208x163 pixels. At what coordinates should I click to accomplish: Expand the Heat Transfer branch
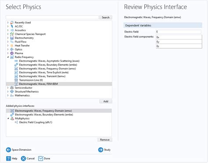8,46
